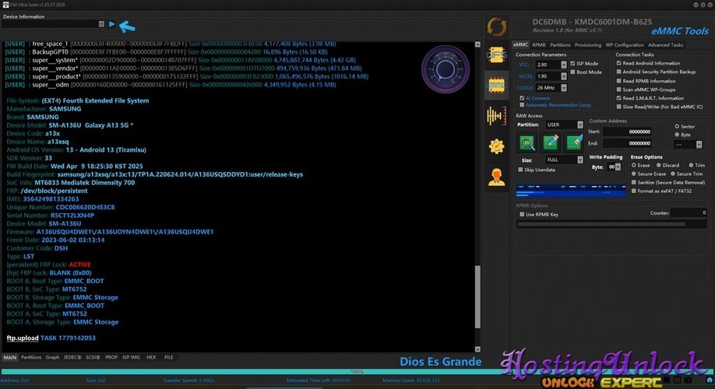Image resolution: width=715 pixels, height=389 pixels.
Task: Check Format as exFAT / FAT32
Action: 634,191
